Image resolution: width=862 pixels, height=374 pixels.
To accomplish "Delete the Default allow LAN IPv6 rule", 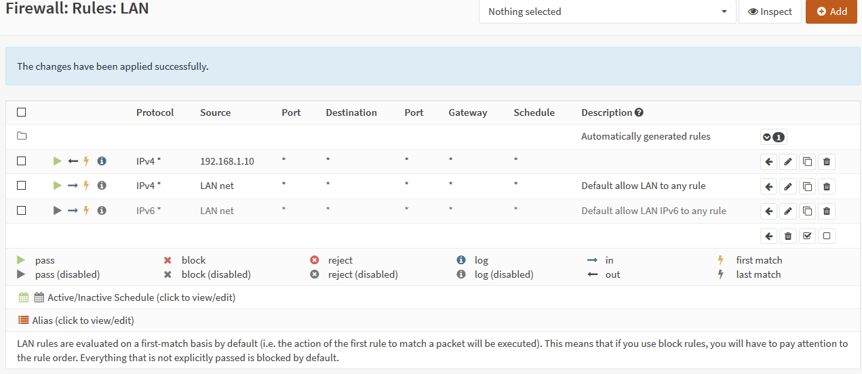I will click(826, 211).
